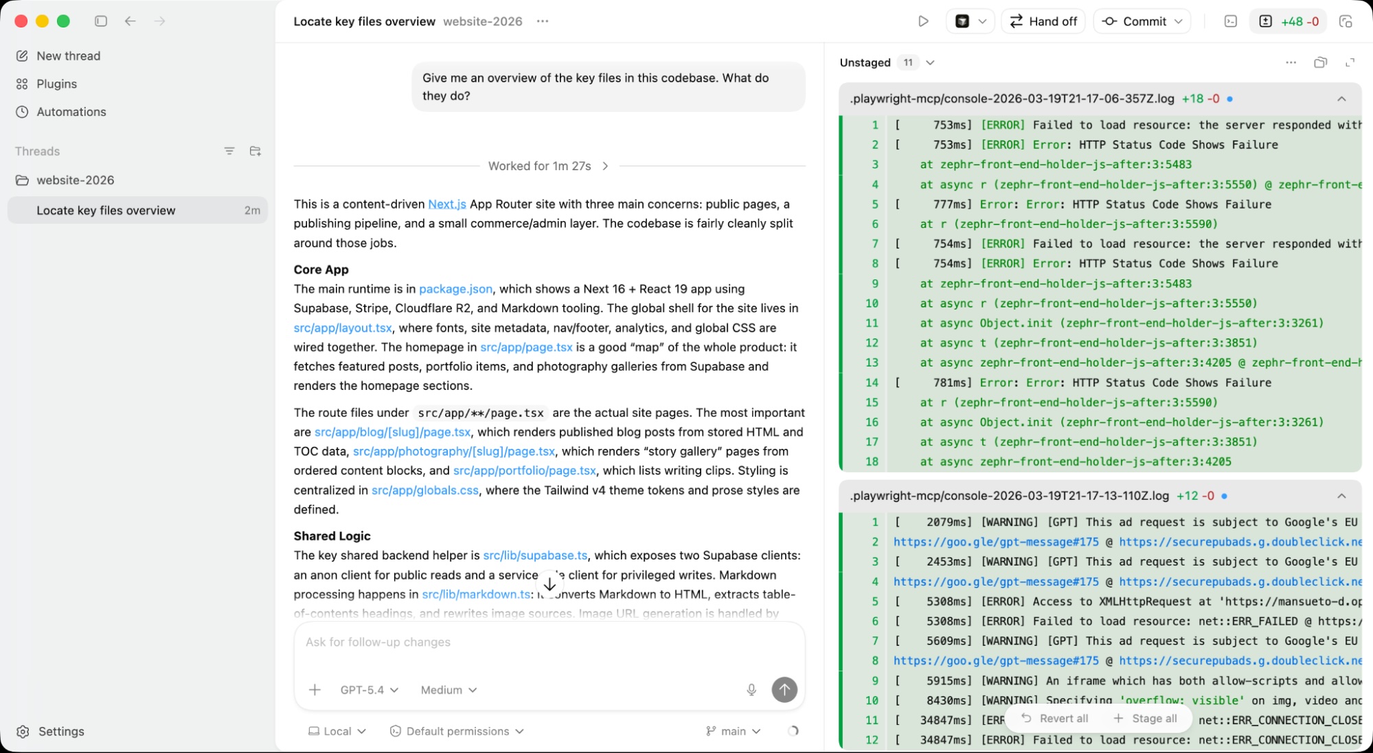Open the Commit options dropdown arrow

[x=1180, y=21]
